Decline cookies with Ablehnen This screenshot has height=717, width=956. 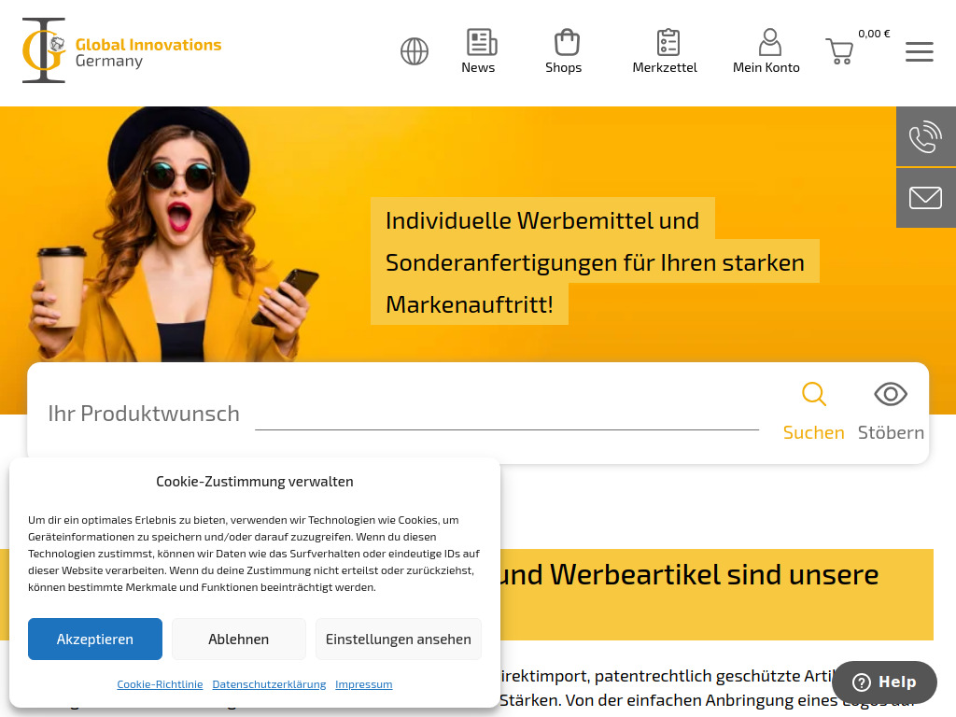click(238, 639)
